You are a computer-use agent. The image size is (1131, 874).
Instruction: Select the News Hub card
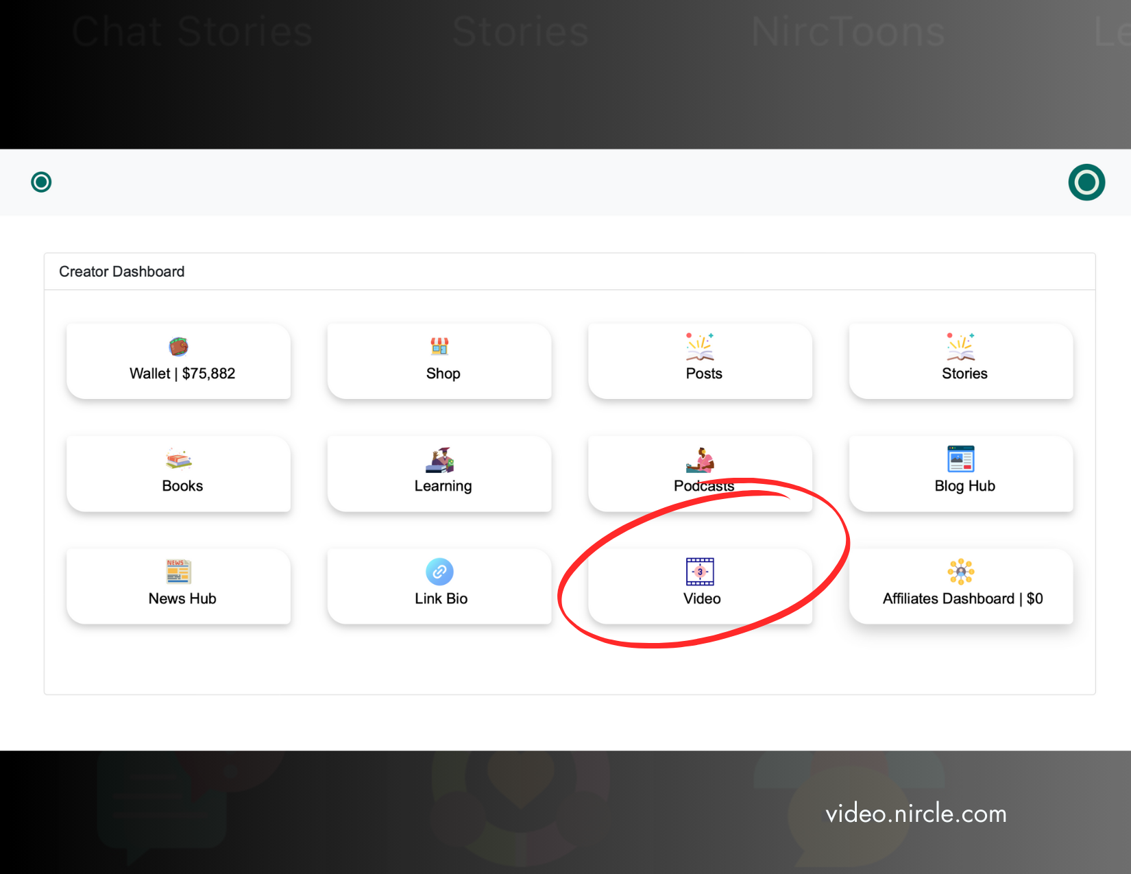pos(179,586)
